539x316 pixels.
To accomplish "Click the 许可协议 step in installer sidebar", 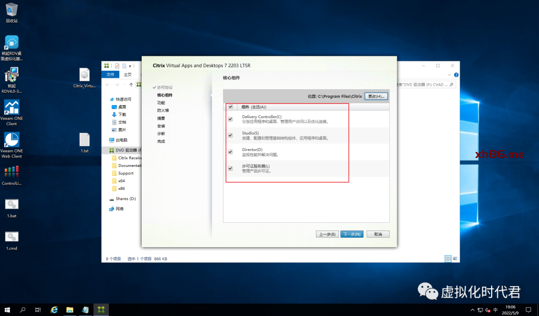I will (165, 88).
